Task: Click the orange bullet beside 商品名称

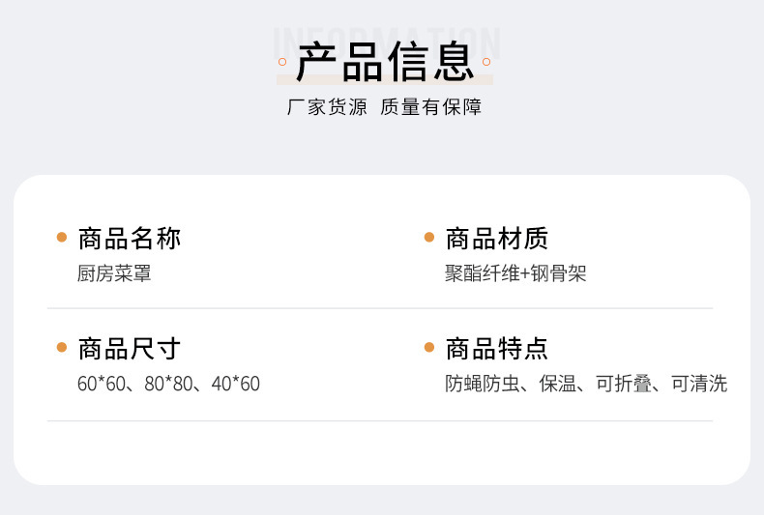Action: point(62,237)
